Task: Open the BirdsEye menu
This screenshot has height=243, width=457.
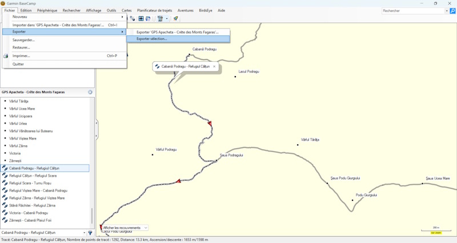Action: pyautogui.click(x=206, y=10)
